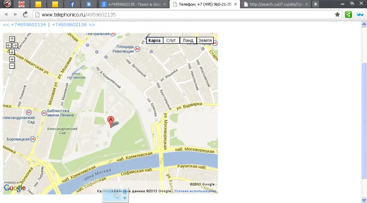Switch map to Земля earth view
This screenshot has height=203, width=367.
point(205,40)
